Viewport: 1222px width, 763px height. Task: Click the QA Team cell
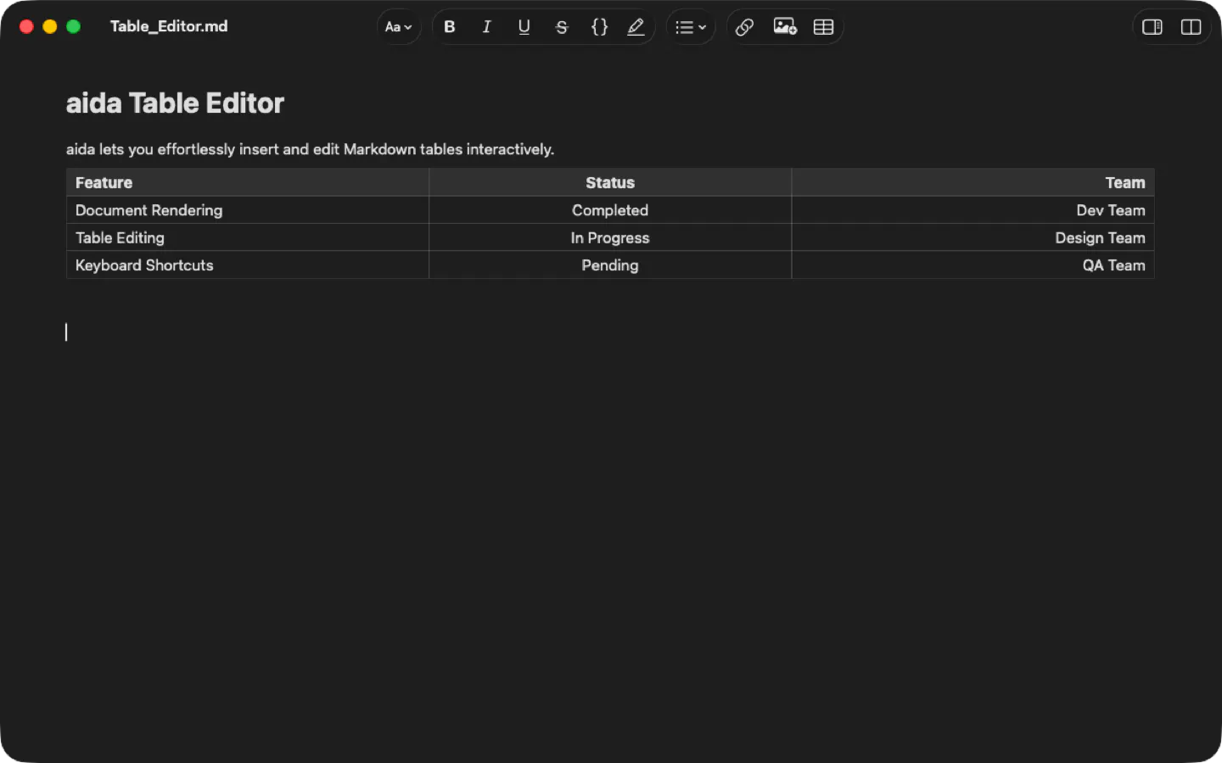[973, 265]
